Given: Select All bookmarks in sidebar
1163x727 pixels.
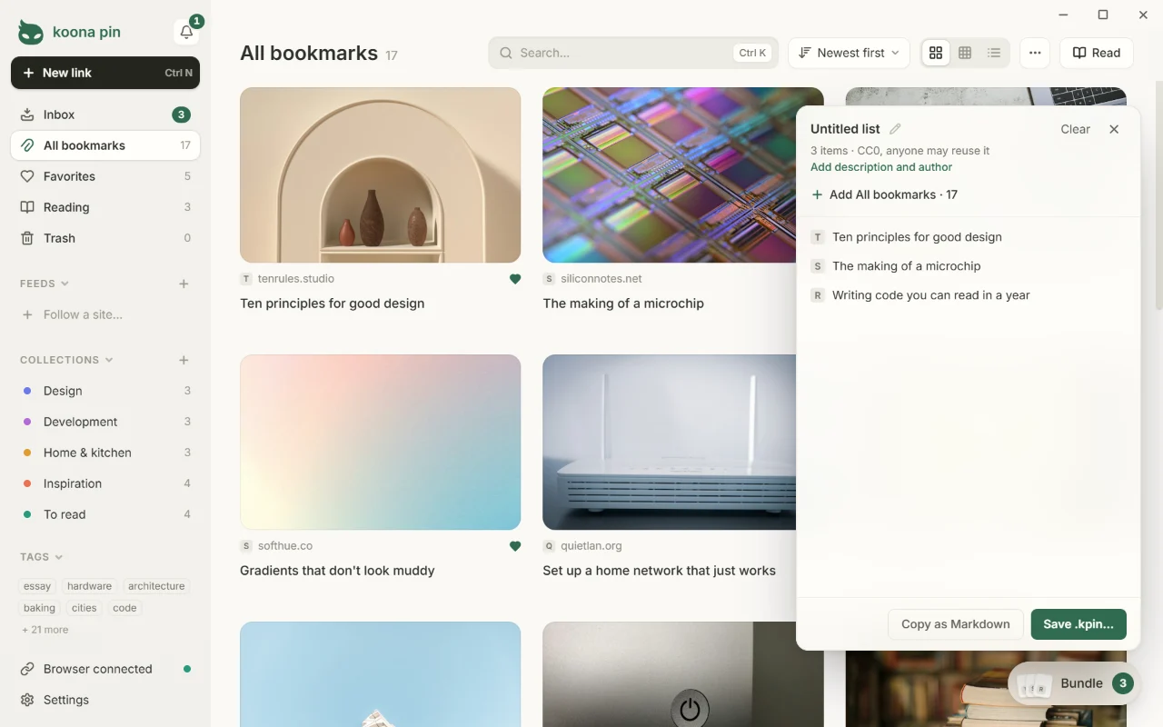Looking at the screenshot, I should tap(105, 145).
